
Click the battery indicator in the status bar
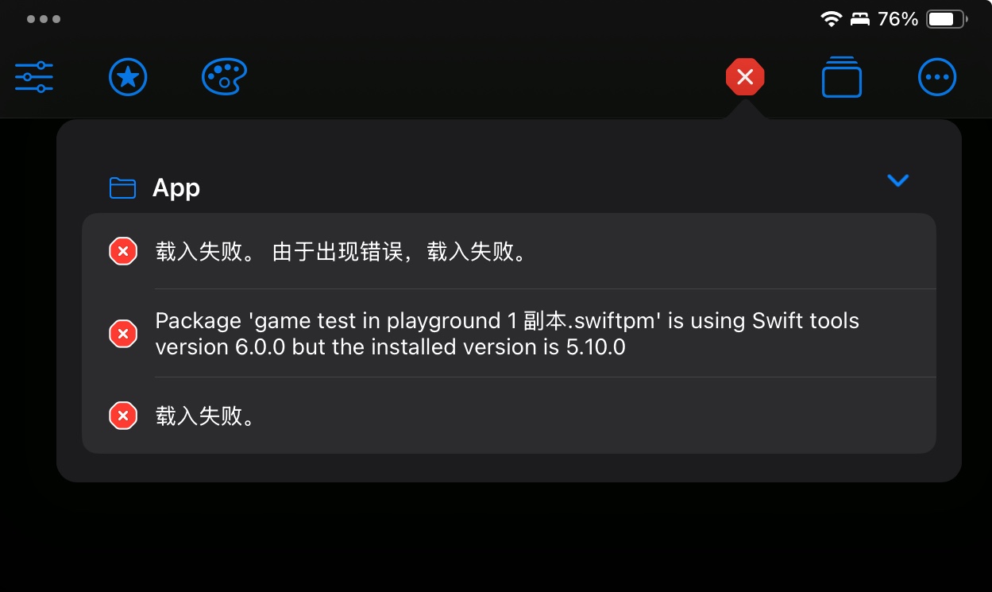pyautogui.click(x=947, y=19)
